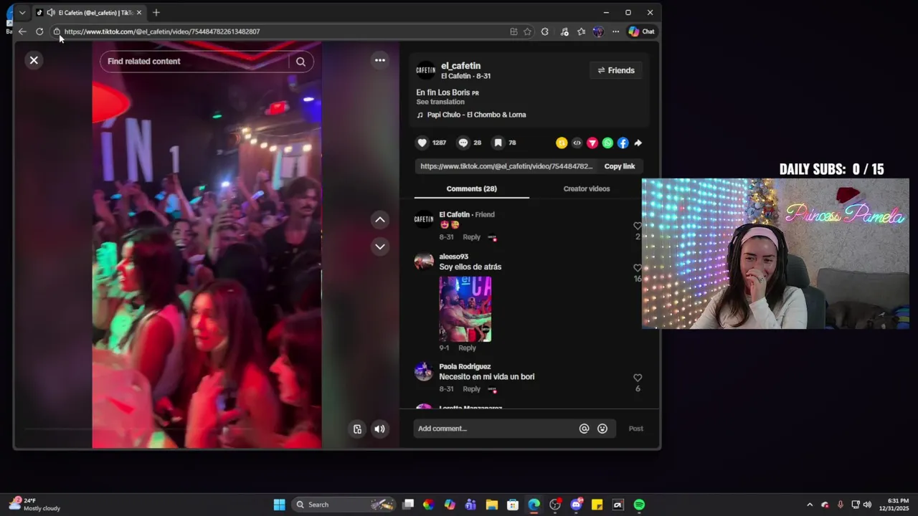Share to Facebook
918x516 pixels.
pos(623,143)
